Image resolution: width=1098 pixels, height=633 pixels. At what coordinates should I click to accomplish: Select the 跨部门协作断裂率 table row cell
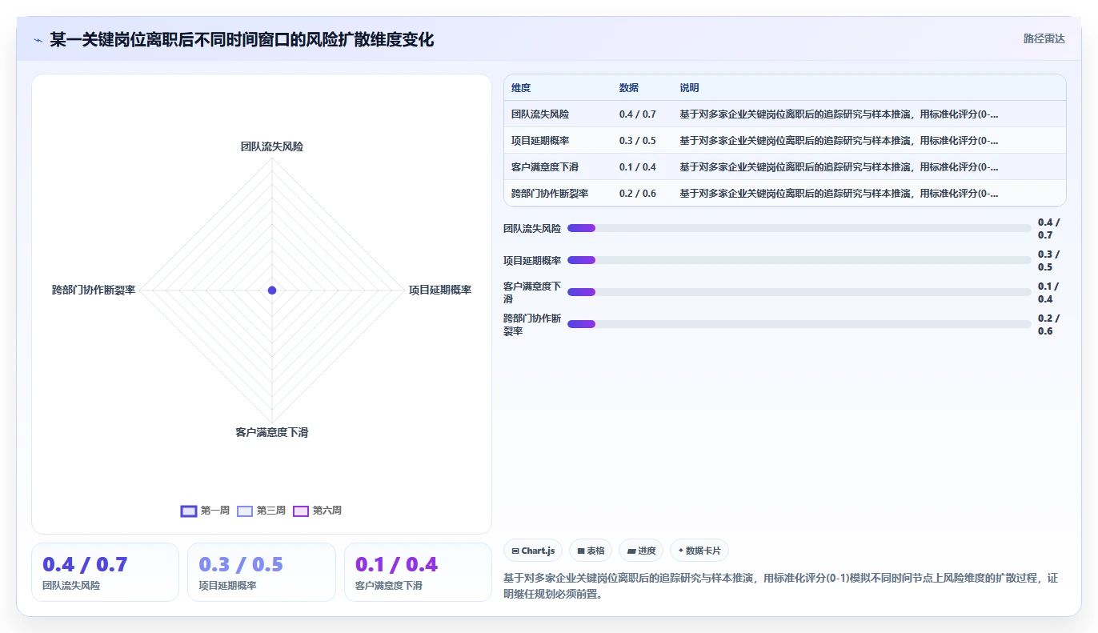(550, 194)
